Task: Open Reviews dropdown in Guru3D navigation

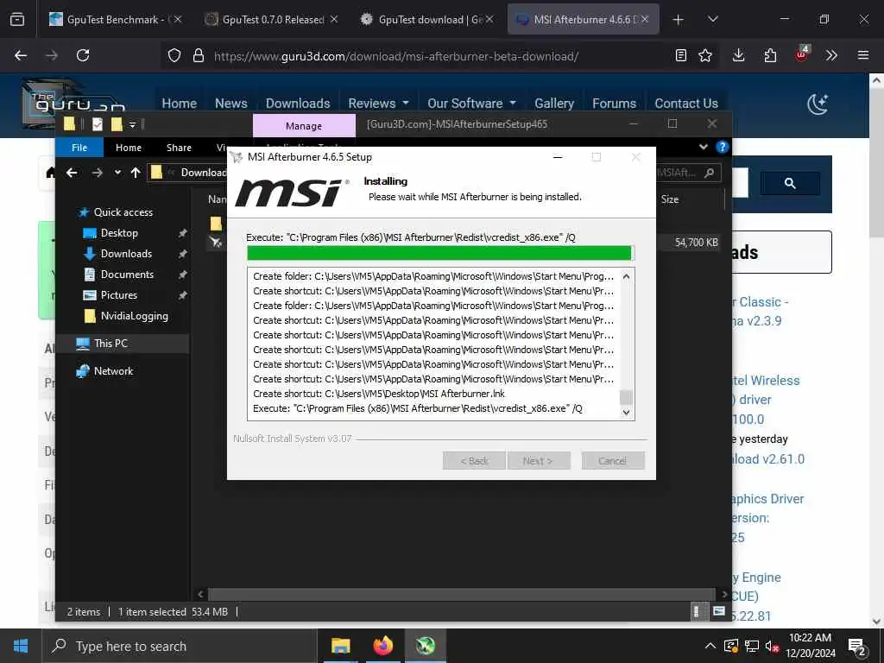Action: [x=378, y=104]
